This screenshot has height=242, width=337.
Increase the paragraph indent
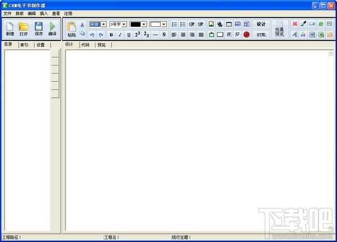pos(201,24)
